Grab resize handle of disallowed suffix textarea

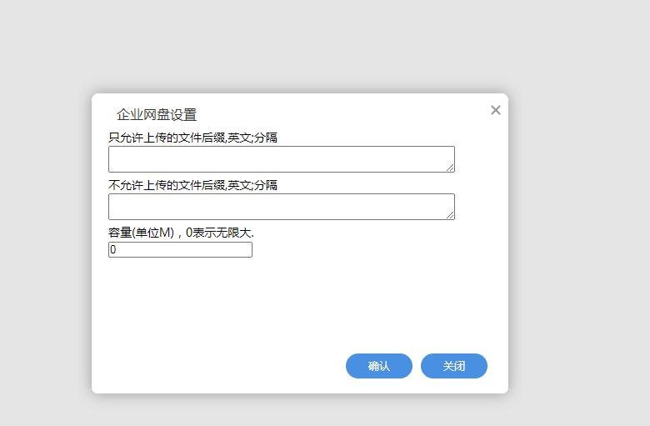click(x=451, y=216)
